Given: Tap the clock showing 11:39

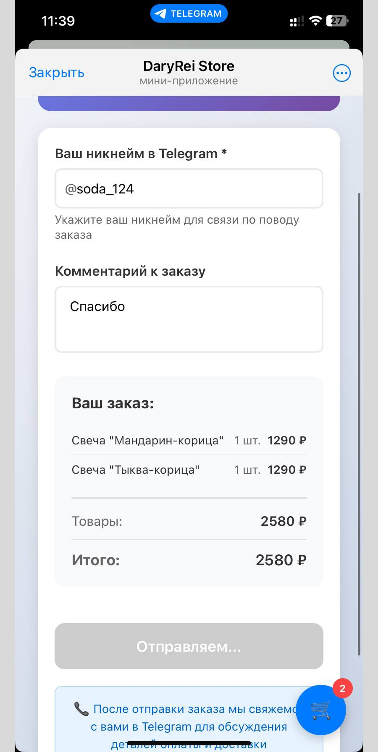Looking at the screenshot, I should point(58,21).
